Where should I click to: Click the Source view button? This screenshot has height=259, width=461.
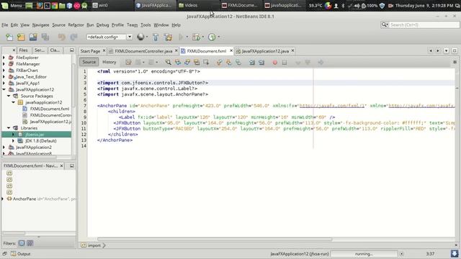coord(89,62)
